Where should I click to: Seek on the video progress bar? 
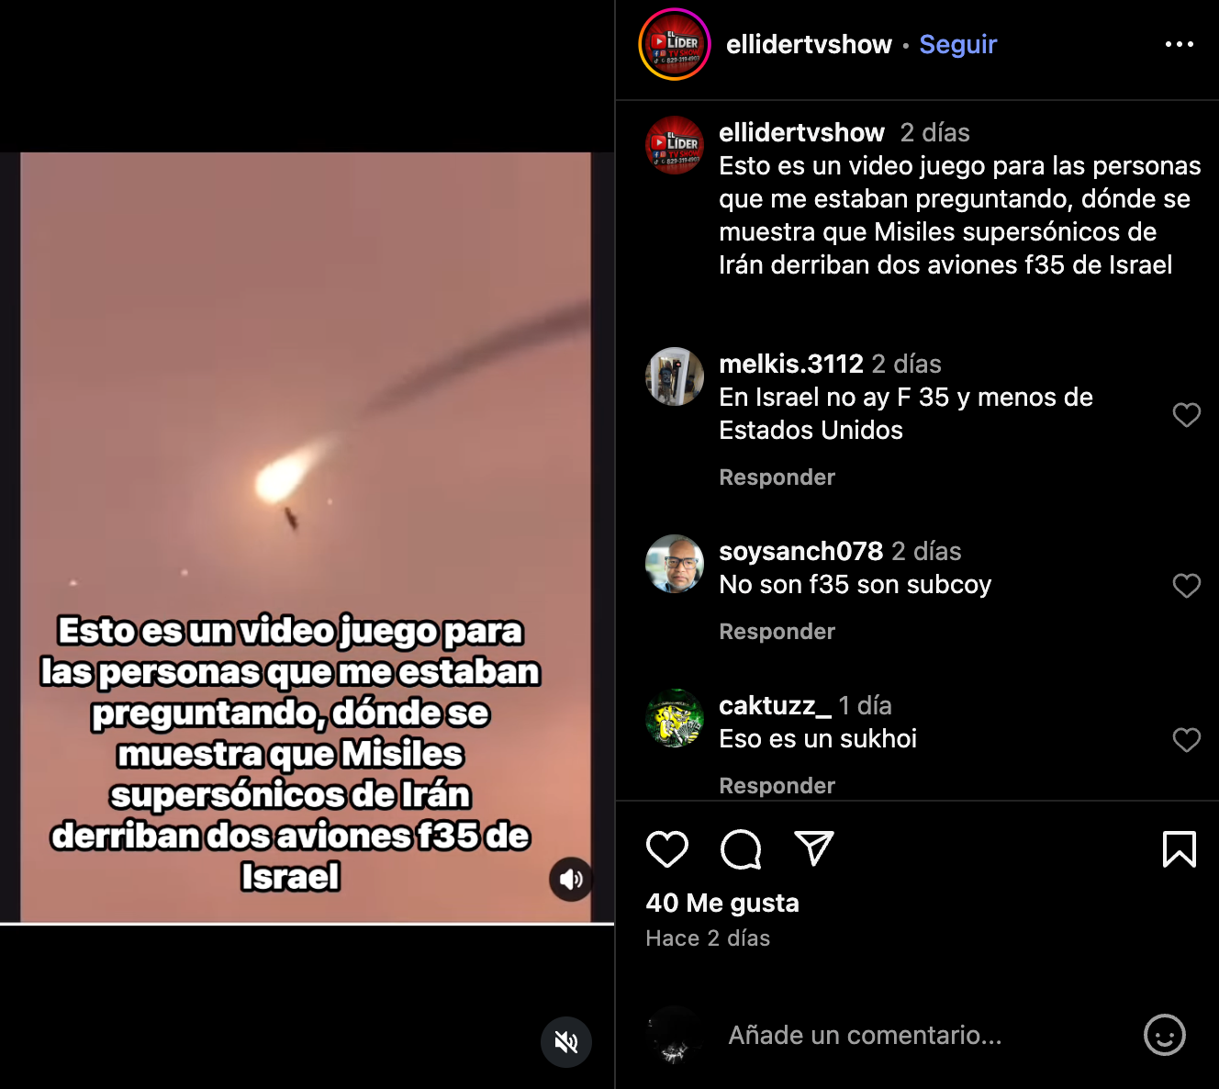(x=307, y=924)
